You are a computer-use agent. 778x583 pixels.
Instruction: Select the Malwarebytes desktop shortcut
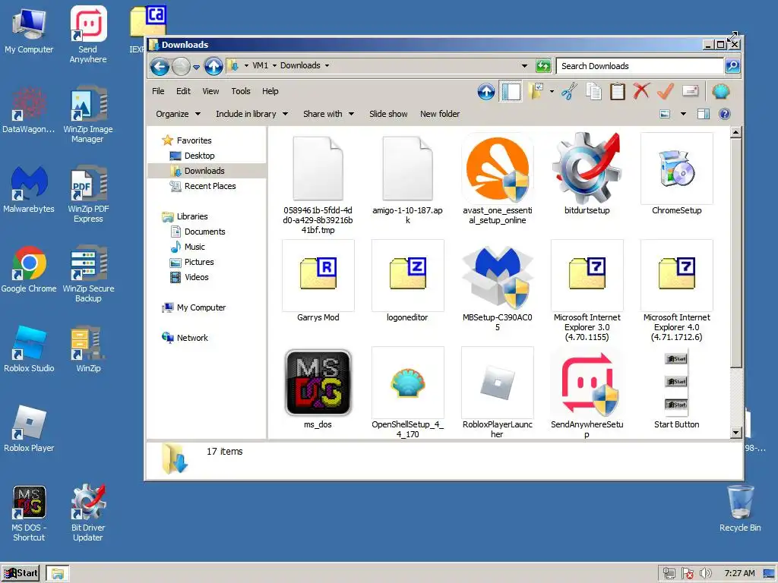click(x=29, y=190)
